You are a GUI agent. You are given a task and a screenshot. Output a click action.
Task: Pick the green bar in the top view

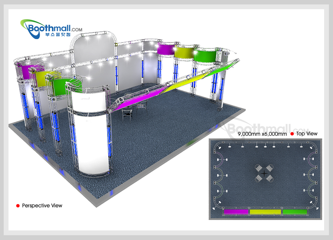coord(295,212)
